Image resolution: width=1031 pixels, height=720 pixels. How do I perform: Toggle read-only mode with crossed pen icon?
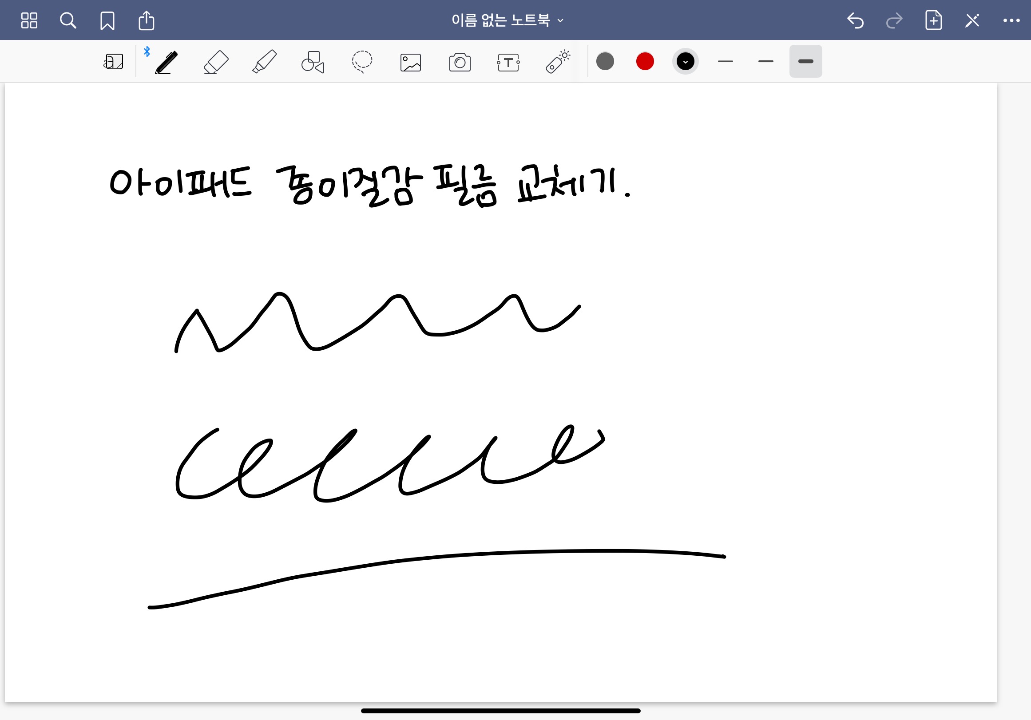click(972, 20)
